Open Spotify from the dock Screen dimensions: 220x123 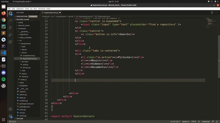pyautogui.click(x=3, y=79)
